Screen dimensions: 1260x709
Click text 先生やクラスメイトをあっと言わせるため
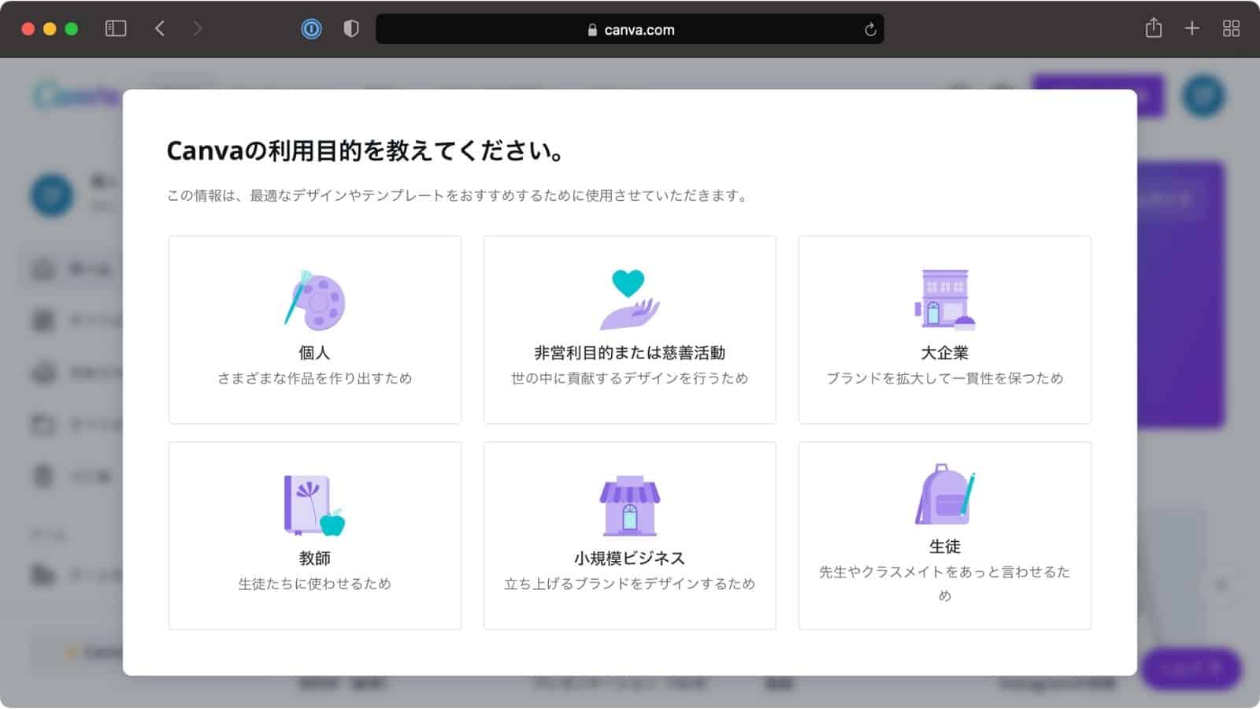[945, 583]
